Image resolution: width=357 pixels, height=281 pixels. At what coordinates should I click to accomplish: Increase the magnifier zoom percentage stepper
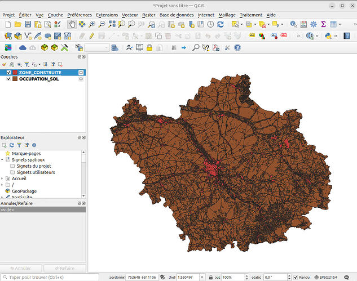pyautogui.click(x=247, y=275)
